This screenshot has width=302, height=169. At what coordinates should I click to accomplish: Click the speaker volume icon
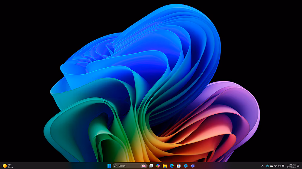coord(279,166)
